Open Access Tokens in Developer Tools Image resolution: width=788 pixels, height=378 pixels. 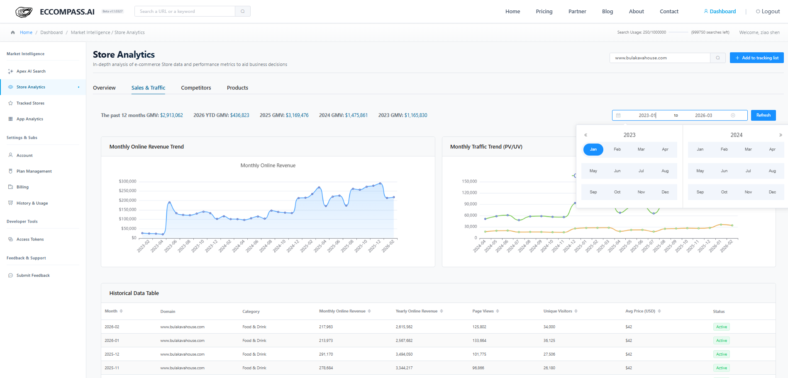coord(30,239)
